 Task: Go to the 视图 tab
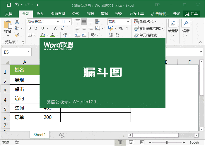click(x=119, y=14)
